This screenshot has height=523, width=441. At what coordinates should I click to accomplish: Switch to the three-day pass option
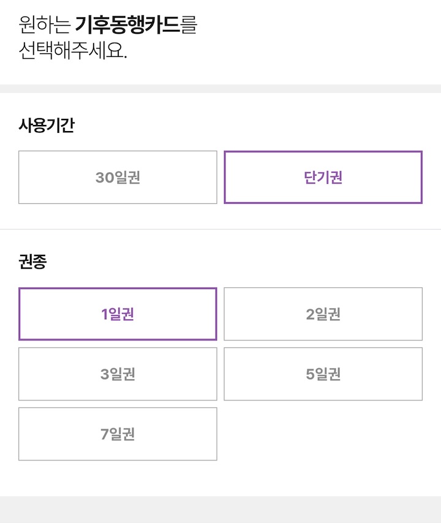tap(118, 374)
